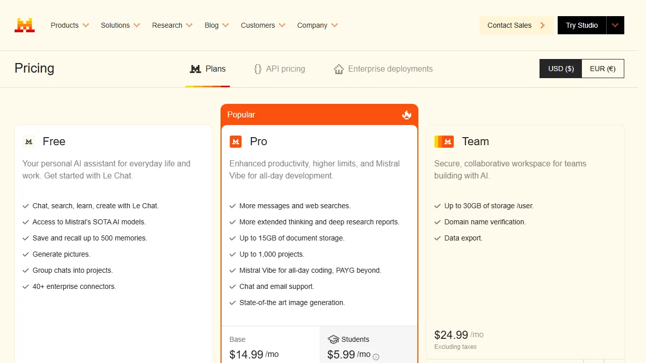Select USD ($) currency
646x363 pixels.
561,69
